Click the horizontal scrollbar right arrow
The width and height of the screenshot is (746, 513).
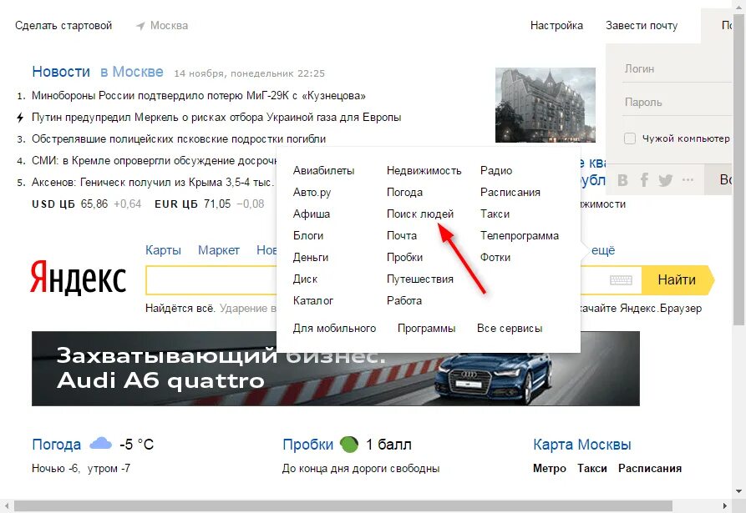pyautogui.click(x=725, y=506)
